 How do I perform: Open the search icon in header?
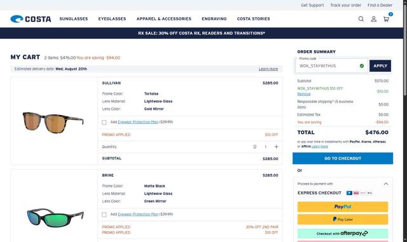click(361, 19)
